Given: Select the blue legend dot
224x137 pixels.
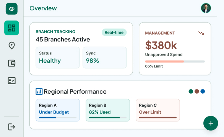Looking at the screenshot, I should tap(203, 91).
